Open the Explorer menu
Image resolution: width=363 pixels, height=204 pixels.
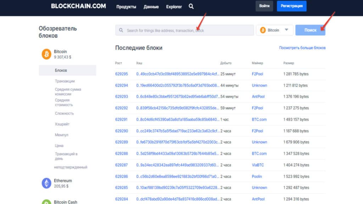[x=174, y=7]
